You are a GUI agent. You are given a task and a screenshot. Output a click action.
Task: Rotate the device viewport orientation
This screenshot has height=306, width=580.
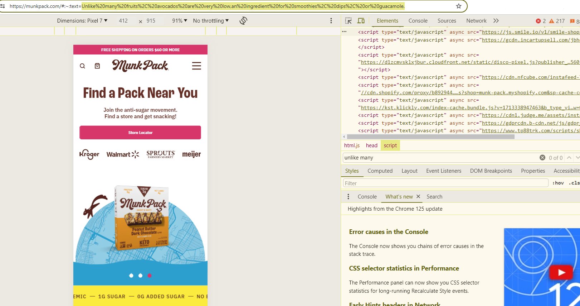click(x=243, y=21)
